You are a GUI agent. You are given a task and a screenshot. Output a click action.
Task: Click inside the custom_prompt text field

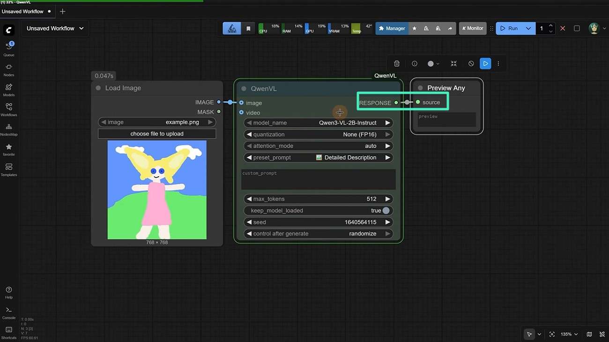pos(318,179)
